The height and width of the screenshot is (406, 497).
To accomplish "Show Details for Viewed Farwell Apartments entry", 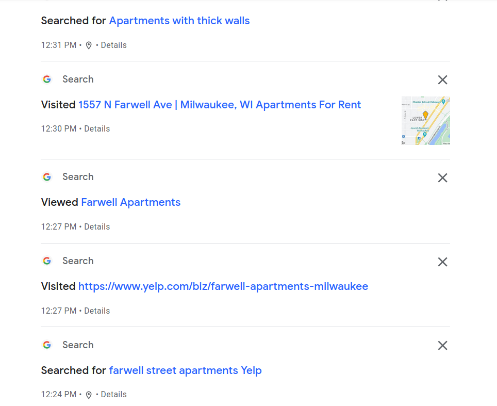I will tap(97, 227).
